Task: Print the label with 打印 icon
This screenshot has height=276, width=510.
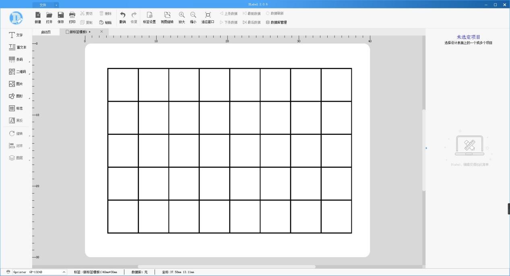Action: pos(72,17)
